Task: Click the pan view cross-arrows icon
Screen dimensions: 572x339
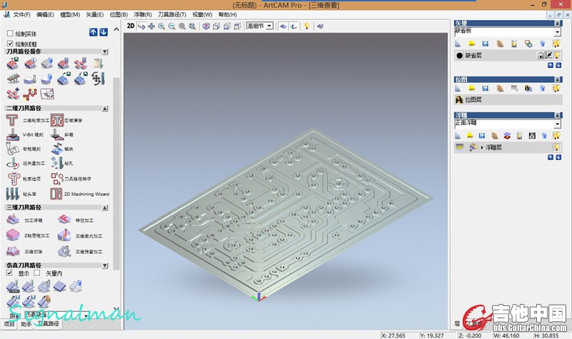Action: point(151,26)
